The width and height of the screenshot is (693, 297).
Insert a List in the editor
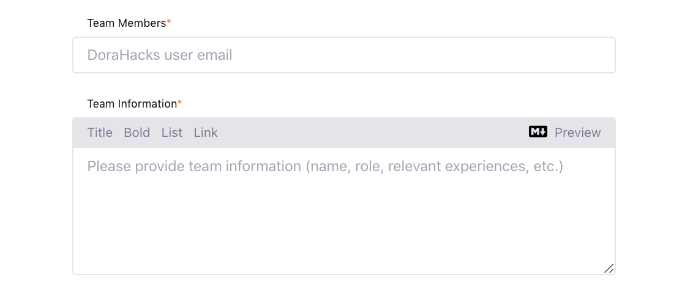172,133
